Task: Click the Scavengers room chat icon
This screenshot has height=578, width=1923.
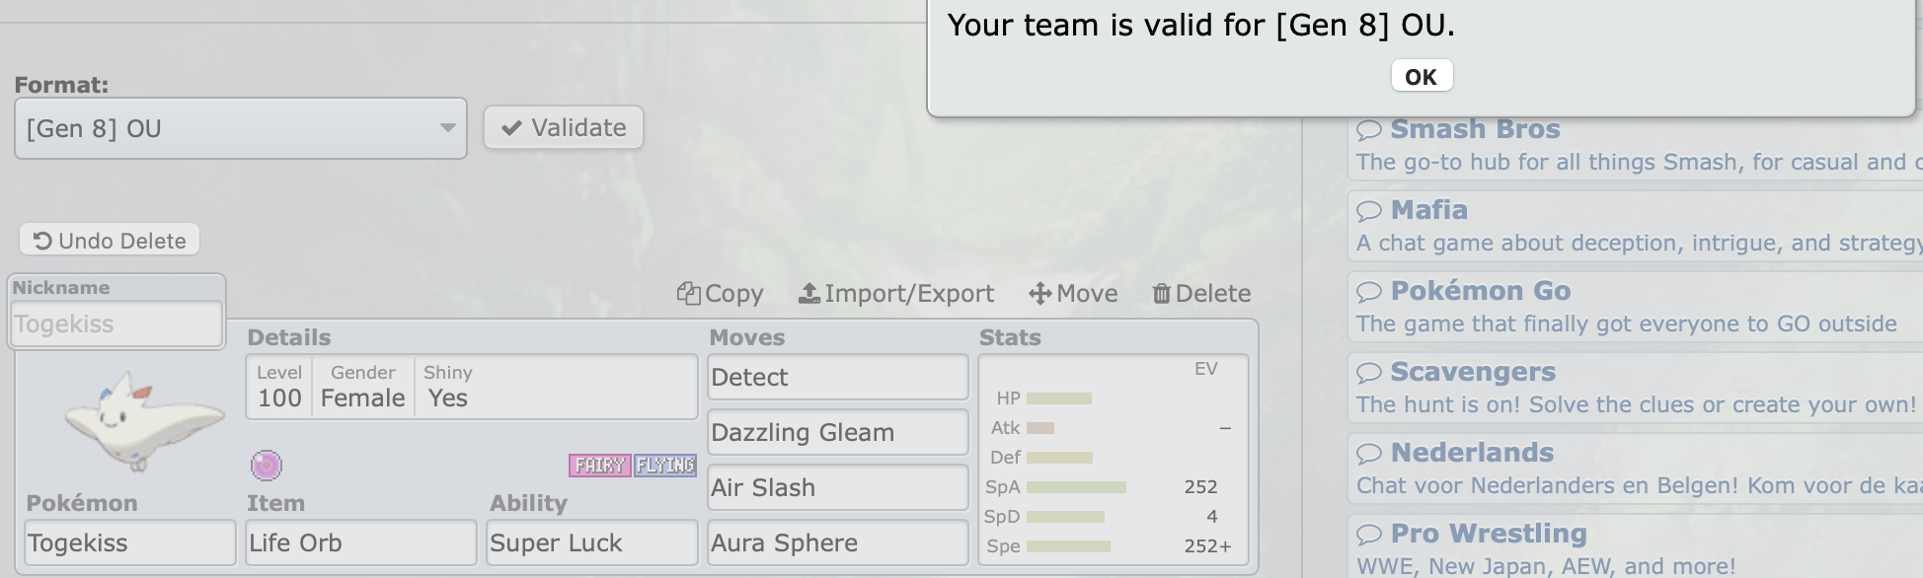Action: click(x=1369, y=373)
